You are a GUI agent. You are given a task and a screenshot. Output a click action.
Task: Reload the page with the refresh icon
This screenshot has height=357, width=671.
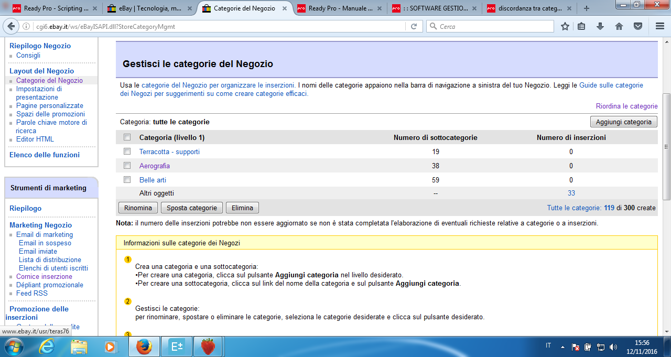pos(414,26)
